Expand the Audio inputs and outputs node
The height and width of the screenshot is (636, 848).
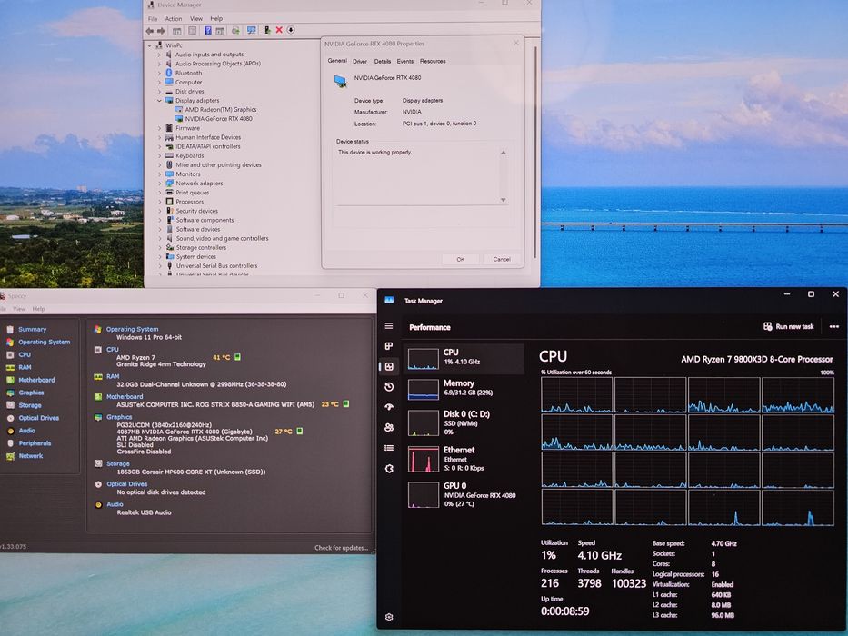pyautogui.click(x=160, y=55)
